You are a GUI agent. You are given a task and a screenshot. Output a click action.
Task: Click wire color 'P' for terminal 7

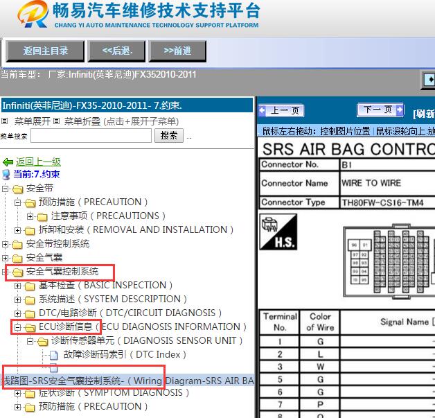click(320, 404)
